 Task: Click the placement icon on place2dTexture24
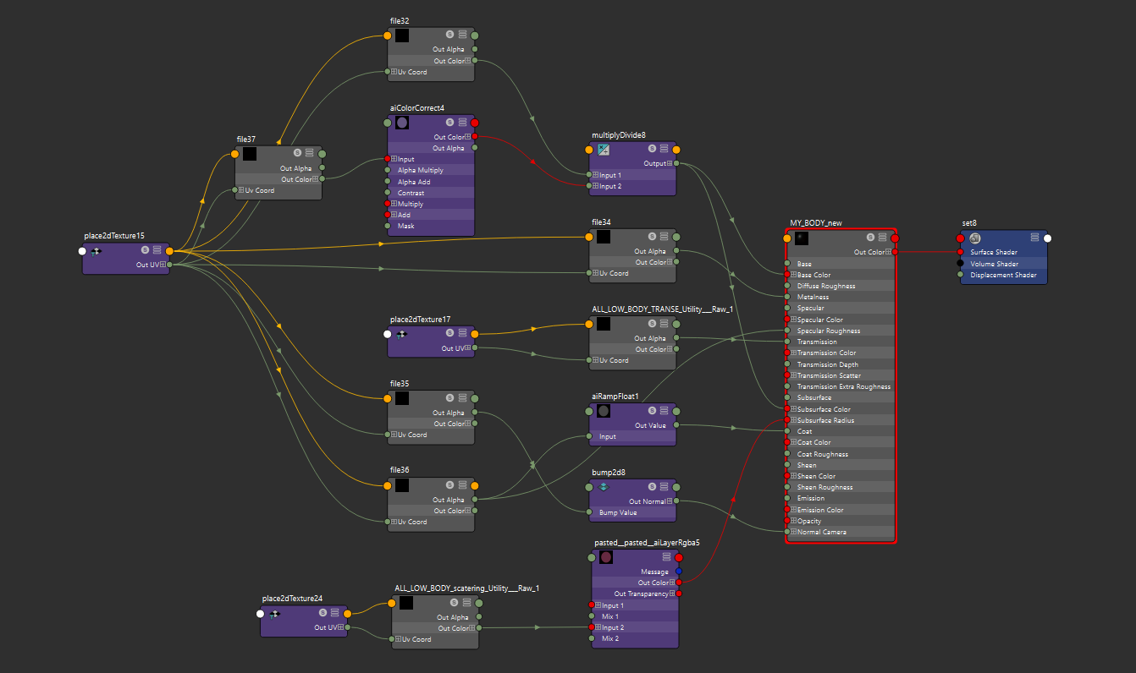276,614
